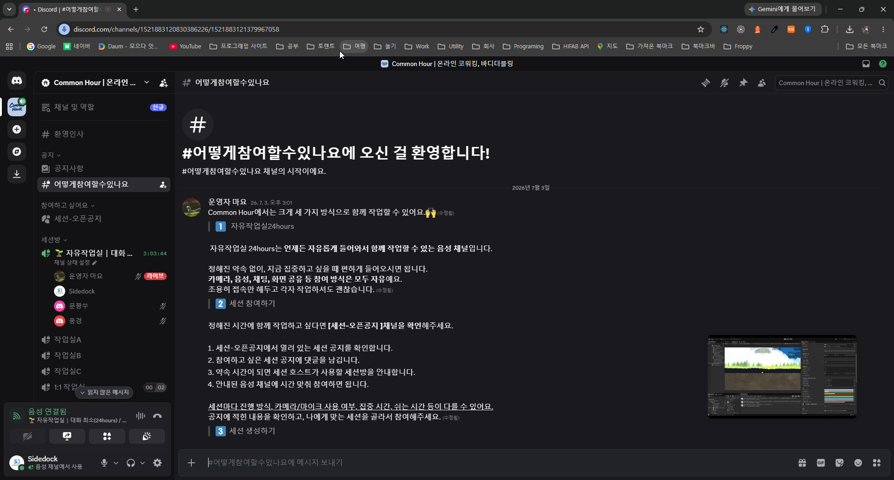Mute microphone toggle in user panel

[x=104, y=463]
